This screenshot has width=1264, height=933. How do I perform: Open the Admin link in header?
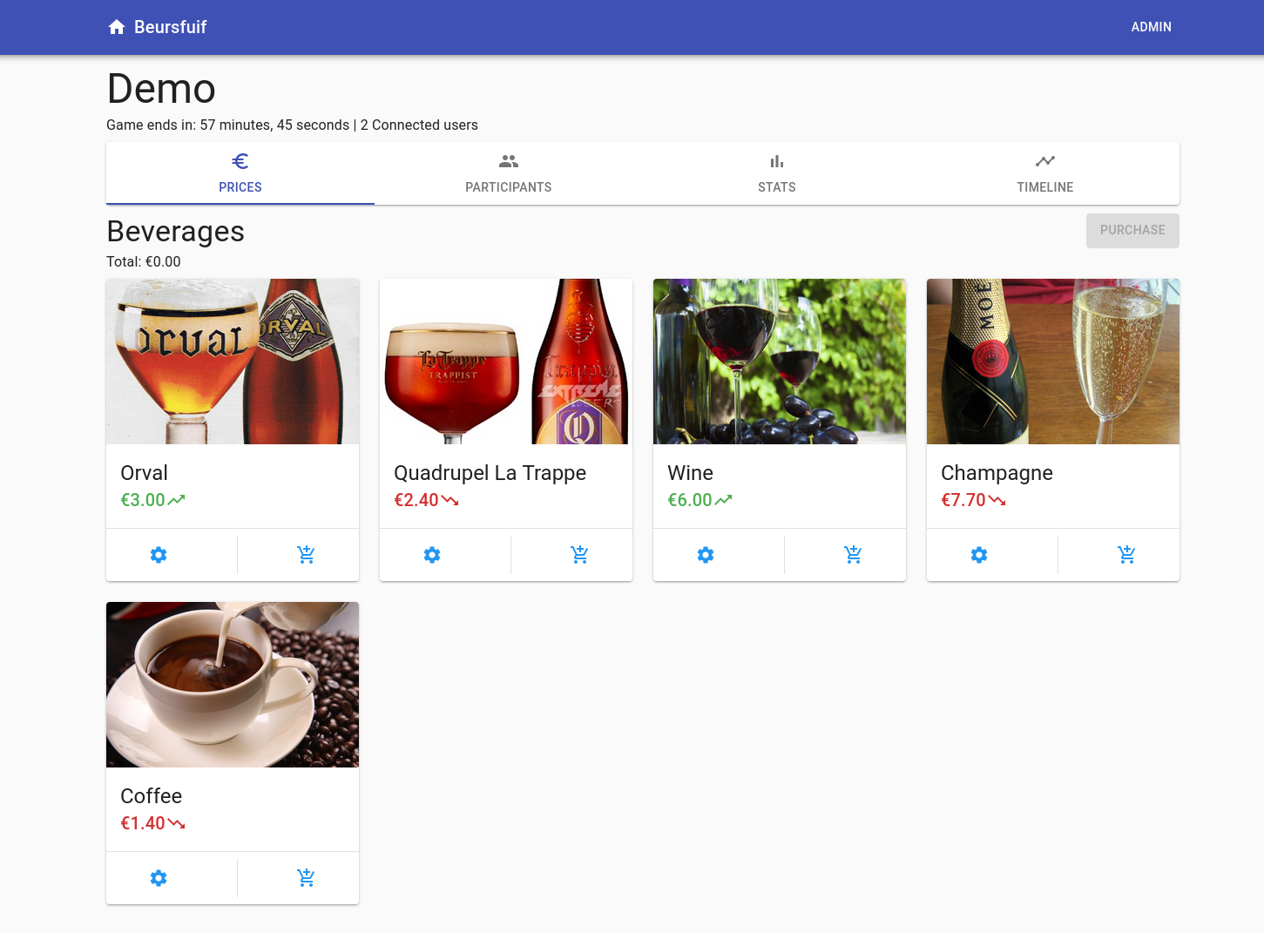(x=1152, y=27)
